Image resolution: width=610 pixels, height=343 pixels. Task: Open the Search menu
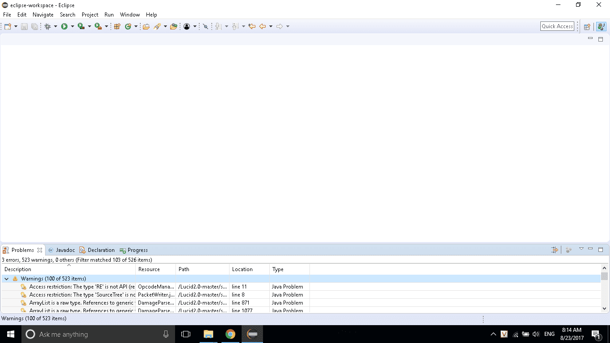click(67, 15)
